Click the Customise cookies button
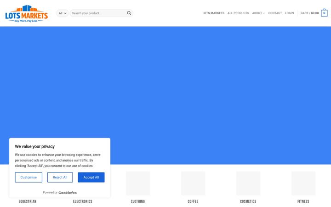Screen dimensions: 331x207 click(29, 177)
